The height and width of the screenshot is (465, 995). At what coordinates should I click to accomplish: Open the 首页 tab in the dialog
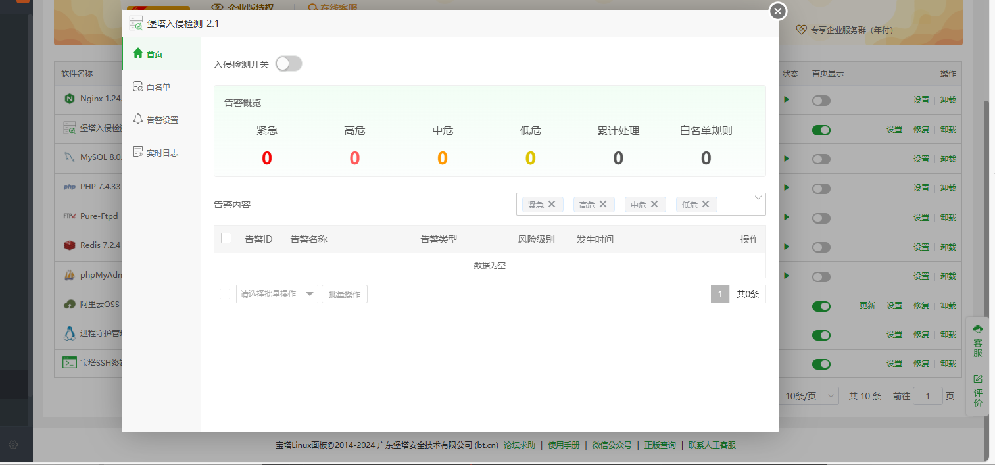(x=161, y=54)
